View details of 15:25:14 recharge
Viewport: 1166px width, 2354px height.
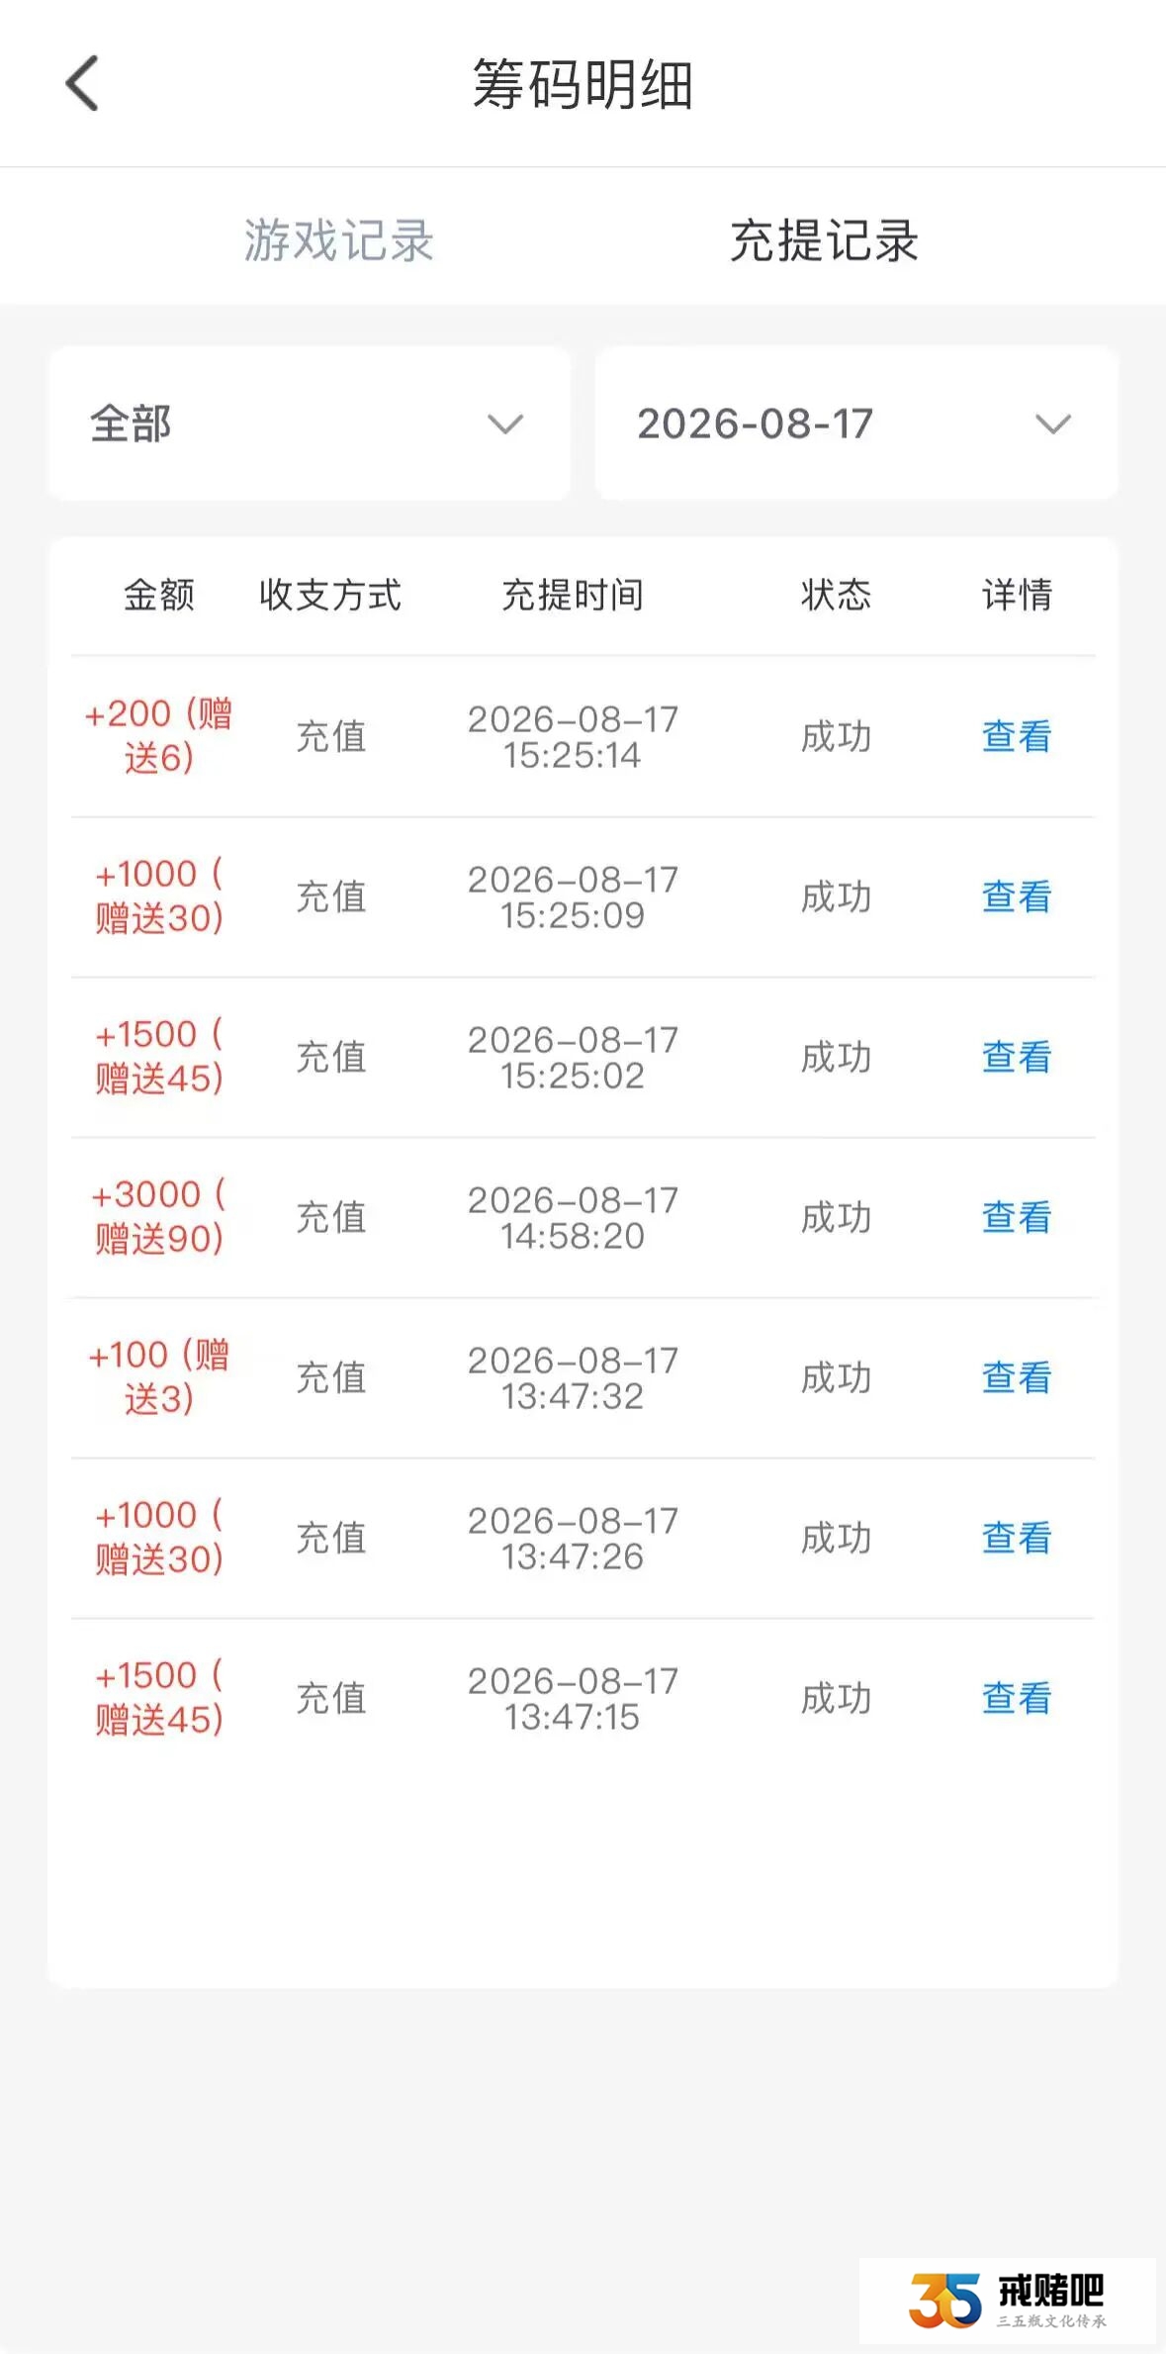pos(1016,736)
